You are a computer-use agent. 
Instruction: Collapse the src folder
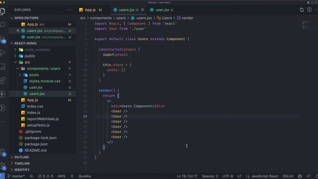(x=27, y=62)
